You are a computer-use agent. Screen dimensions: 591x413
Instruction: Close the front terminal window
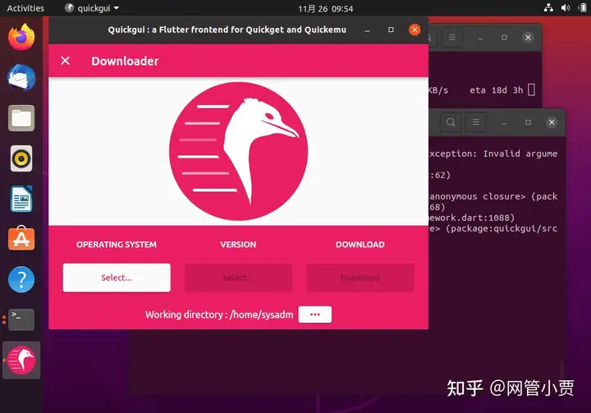point(552,122)
